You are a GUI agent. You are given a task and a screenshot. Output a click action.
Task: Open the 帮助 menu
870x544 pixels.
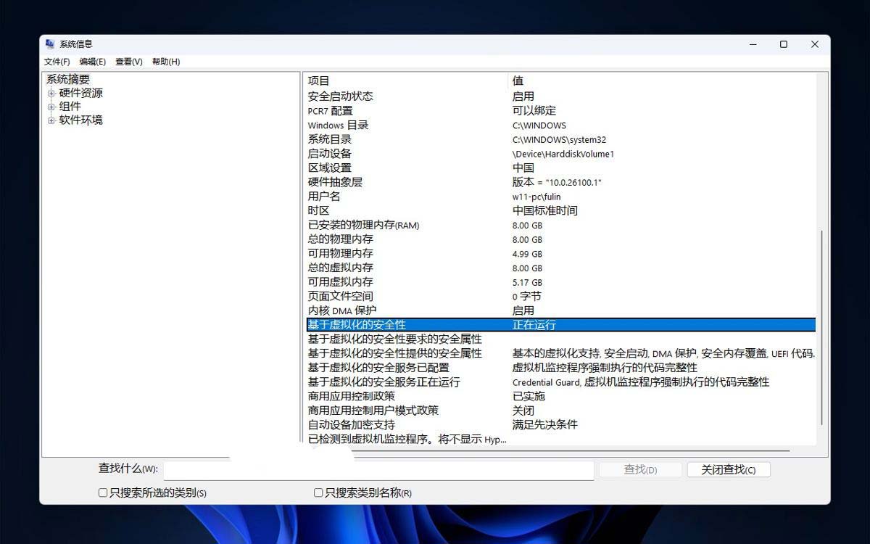(165, 62)
